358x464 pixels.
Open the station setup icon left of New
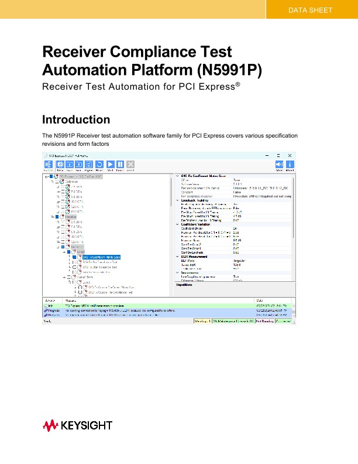(49, 164)
